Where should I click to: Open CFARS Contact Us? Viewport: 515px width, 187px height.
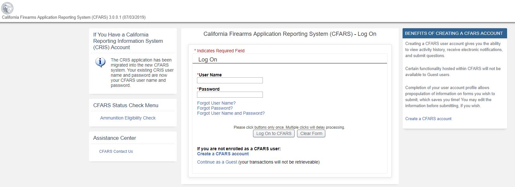[116, 152]
